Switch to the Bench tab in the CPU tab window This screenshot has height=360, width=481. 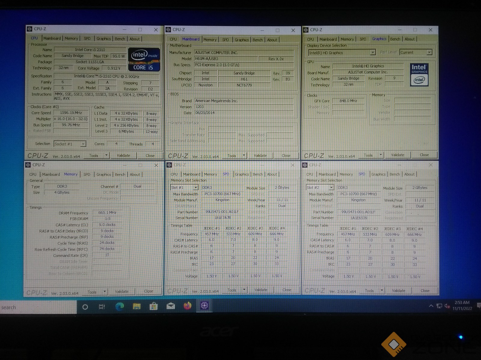click(x=120, y=39)
